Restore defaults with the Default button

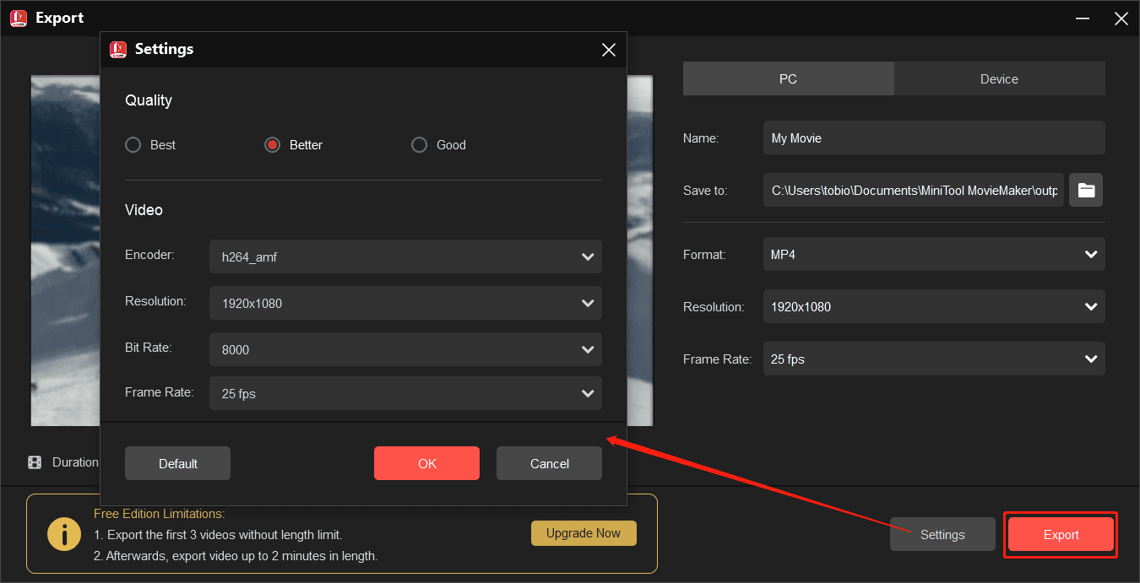pos(177,462)
